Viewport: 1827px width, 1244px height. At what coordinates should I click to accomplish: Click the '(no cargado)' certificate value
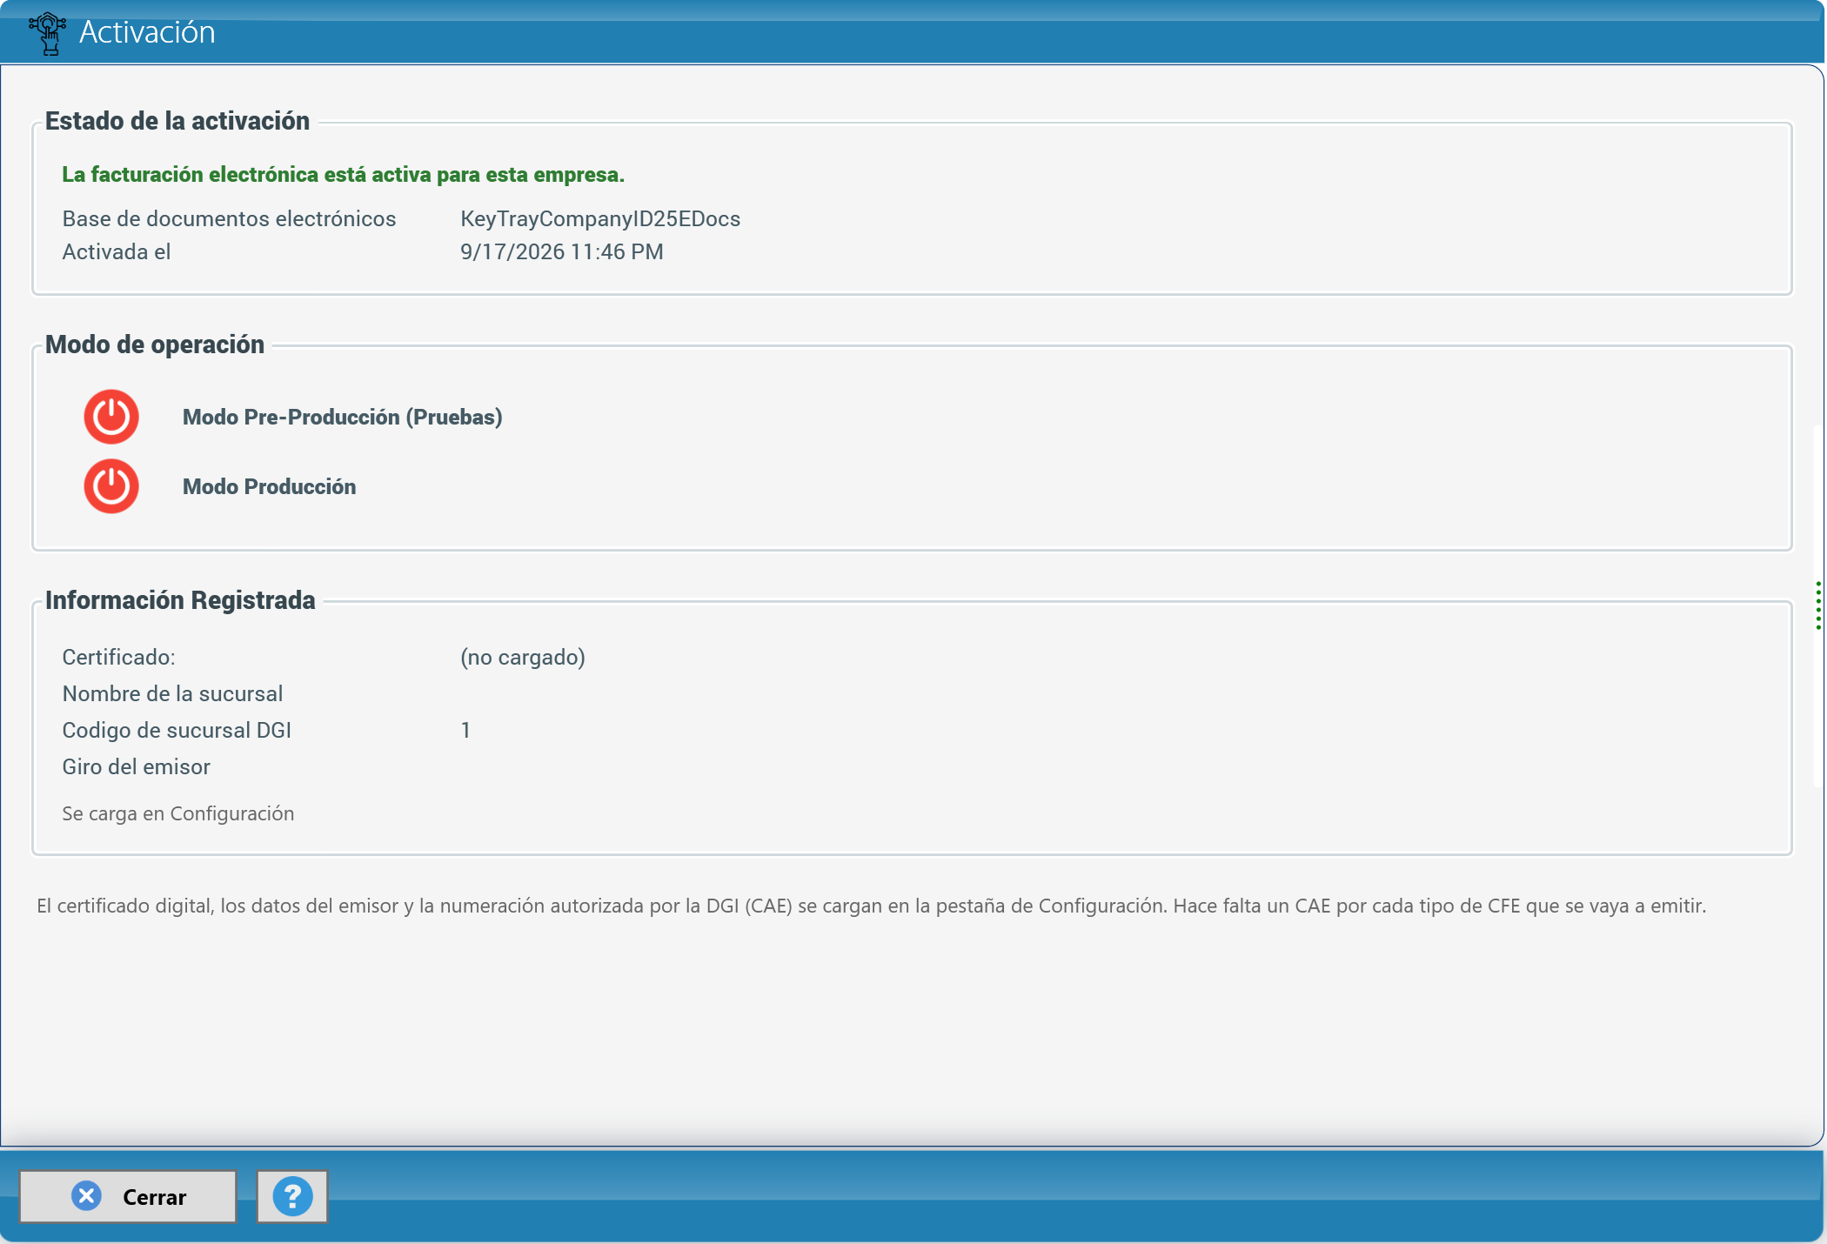click(523, 657)
